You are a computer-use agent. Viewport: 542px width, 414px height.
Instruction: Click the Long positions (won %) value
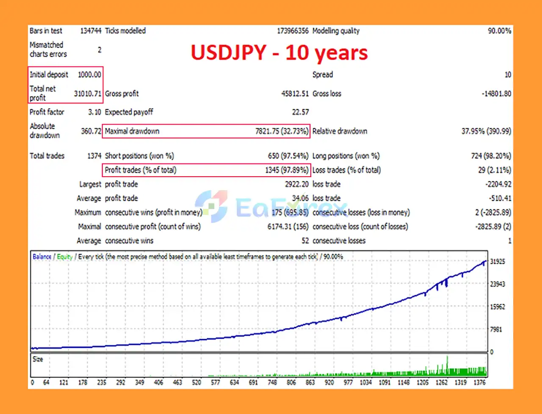[491, 156]
